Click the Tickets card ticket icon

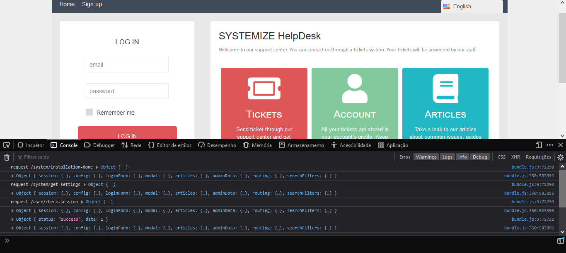(x=264, y=88)
